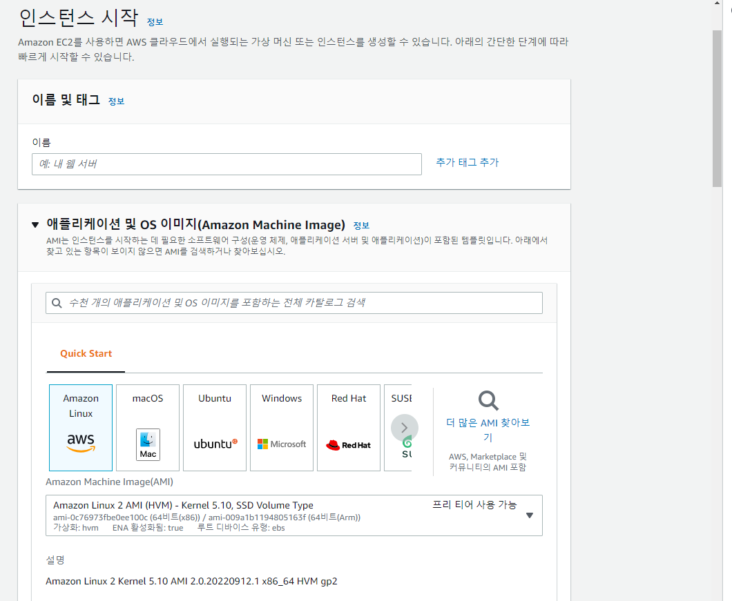The height and width of the screenshot is (601, 732).
Task: Click the search icon in catalog field
Action: point(57,304)
